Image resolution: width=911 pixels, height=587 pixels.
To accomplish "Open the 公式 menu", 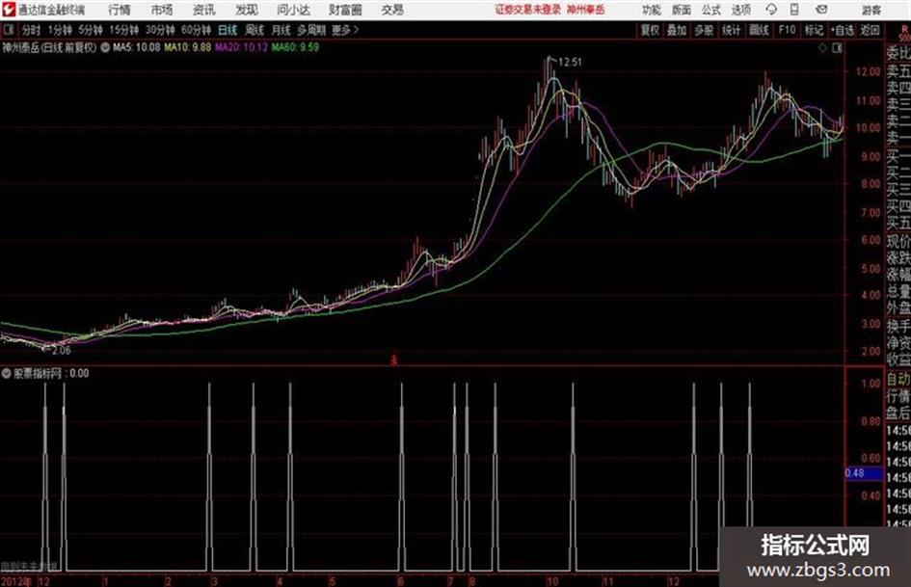I will click(x=711, y=10).
